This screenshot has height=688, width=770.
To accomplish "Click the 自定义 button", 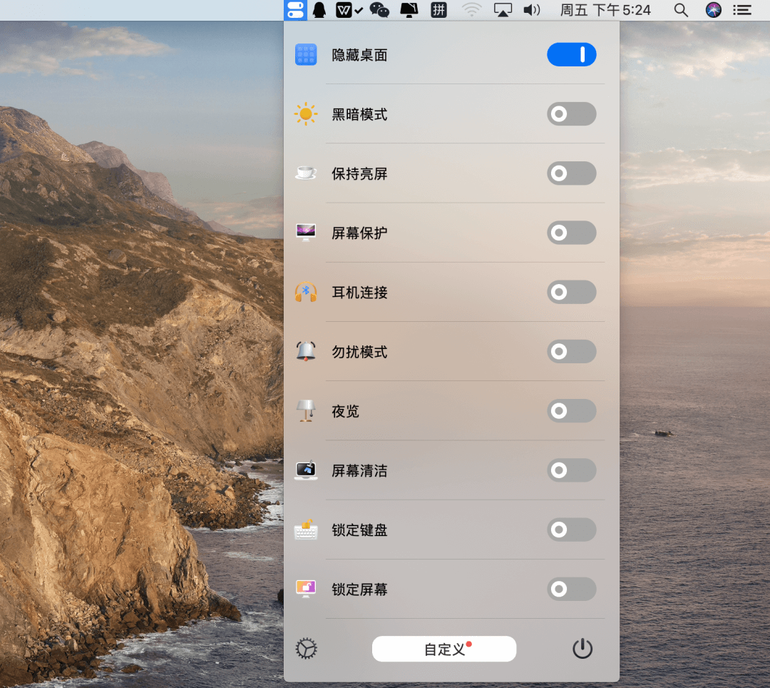I will coord(443,649).
